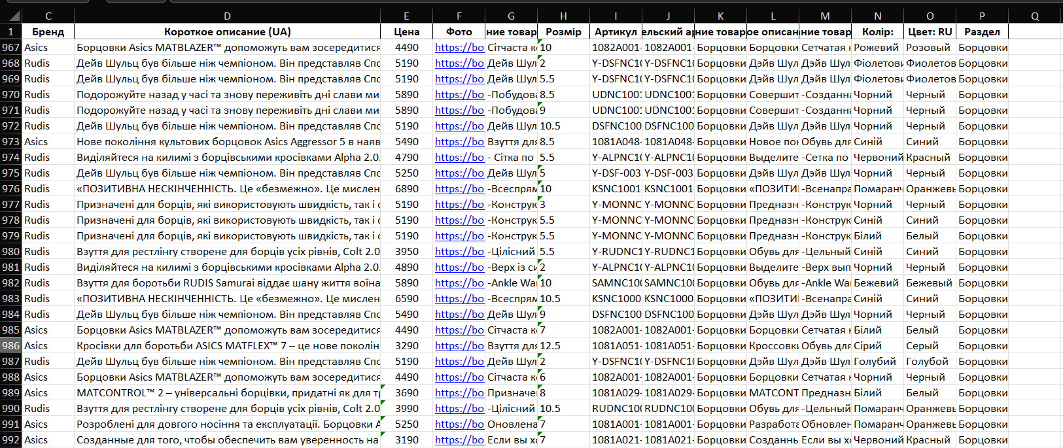The height and width of the screenshot is (448, 1063).
Task: Select column I by its header letter
Action: click(x=616, y=16)
